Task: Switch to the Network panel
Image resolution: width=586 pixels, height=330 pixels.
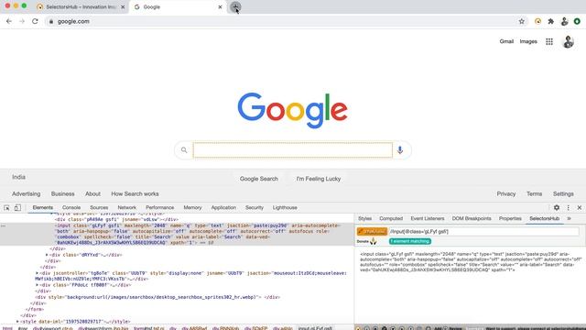Action: [x=127, y=207]
